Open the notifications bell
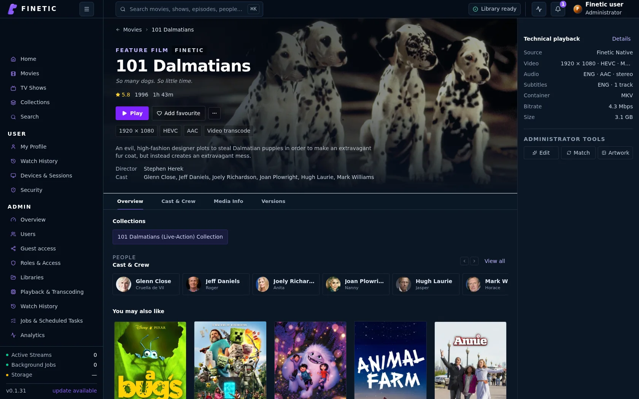This screenshot has width=639, height=399. click(558, 9)
